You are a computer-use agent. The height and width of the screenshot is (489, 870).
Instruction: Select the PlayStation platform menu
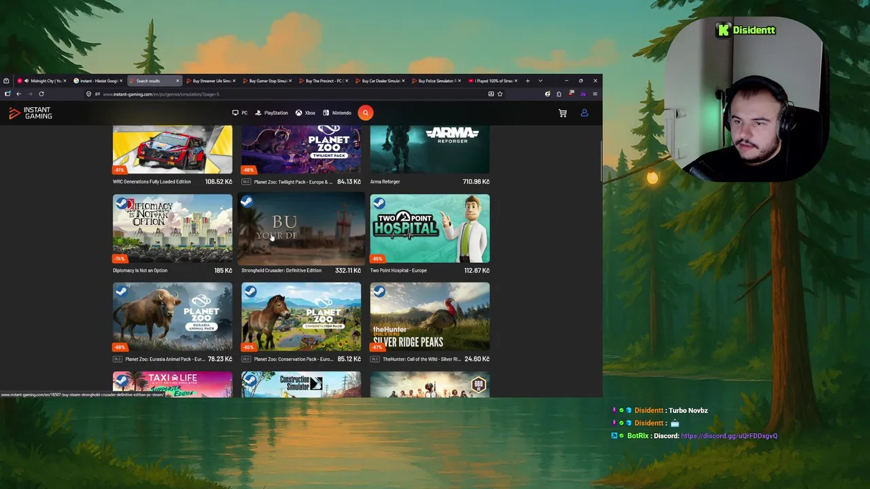(x=271, y=113)
